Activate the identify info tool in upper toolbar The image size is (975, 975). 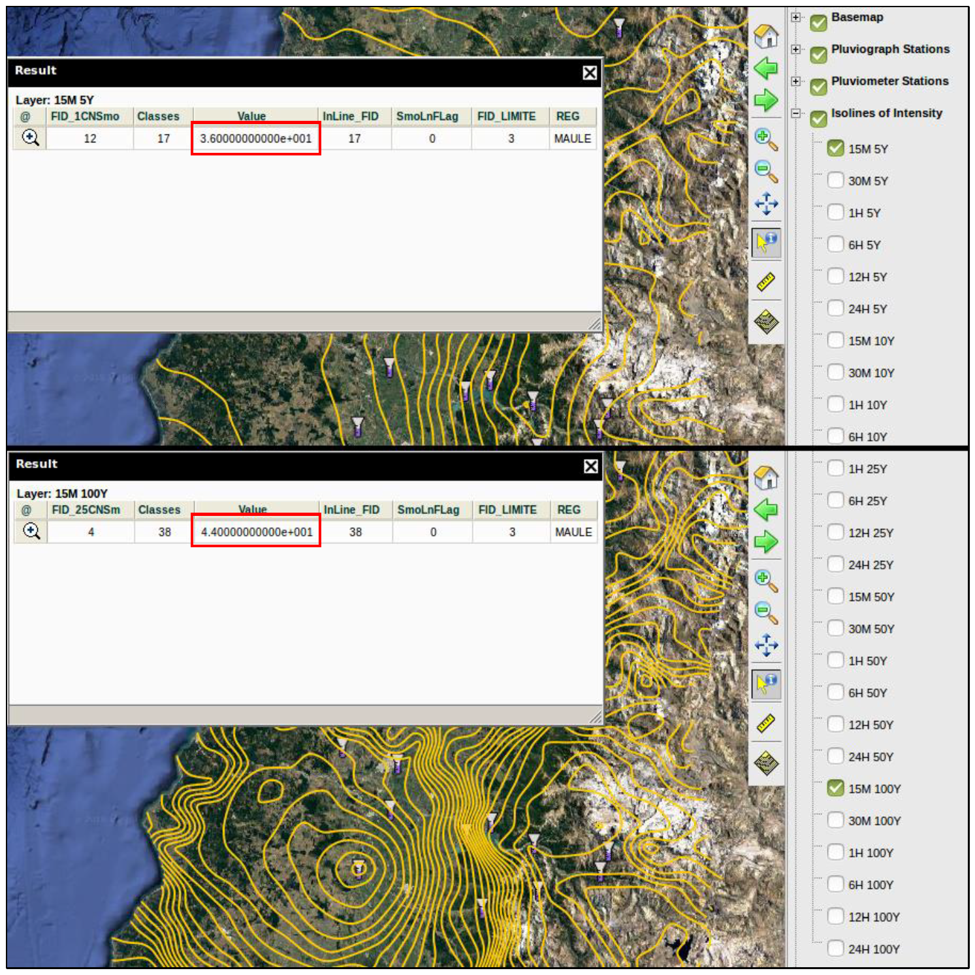coord(766,242)
